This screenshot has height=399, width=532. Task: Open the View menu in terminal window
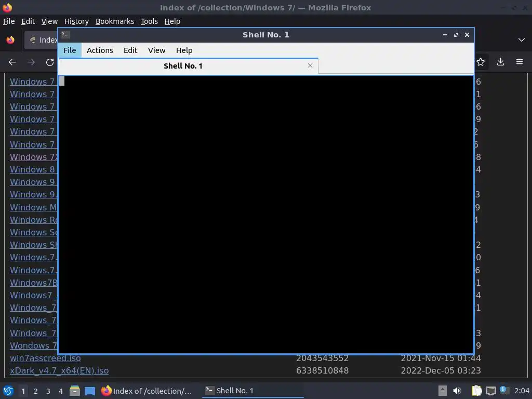tap(156, 50)
